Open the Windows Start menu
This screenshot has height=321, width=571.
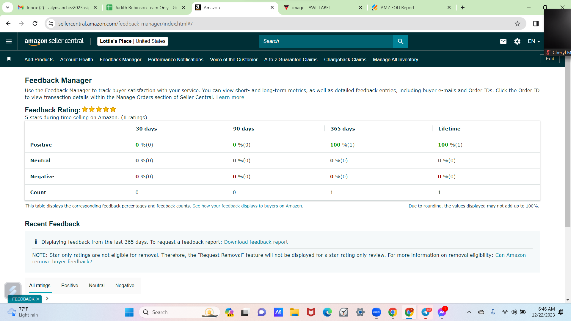[x=129, y=312]
